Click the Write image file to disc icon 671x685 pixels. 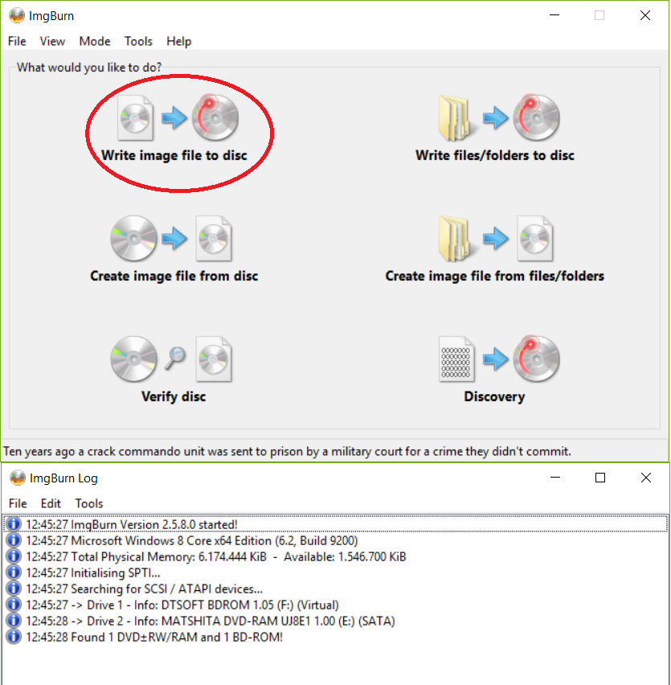coord(178,117)
